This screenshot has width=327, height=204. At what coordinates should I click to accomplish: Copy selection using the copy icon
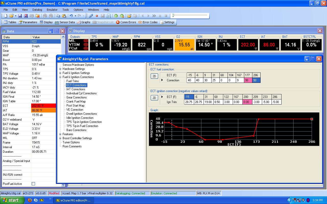point(58,16)
